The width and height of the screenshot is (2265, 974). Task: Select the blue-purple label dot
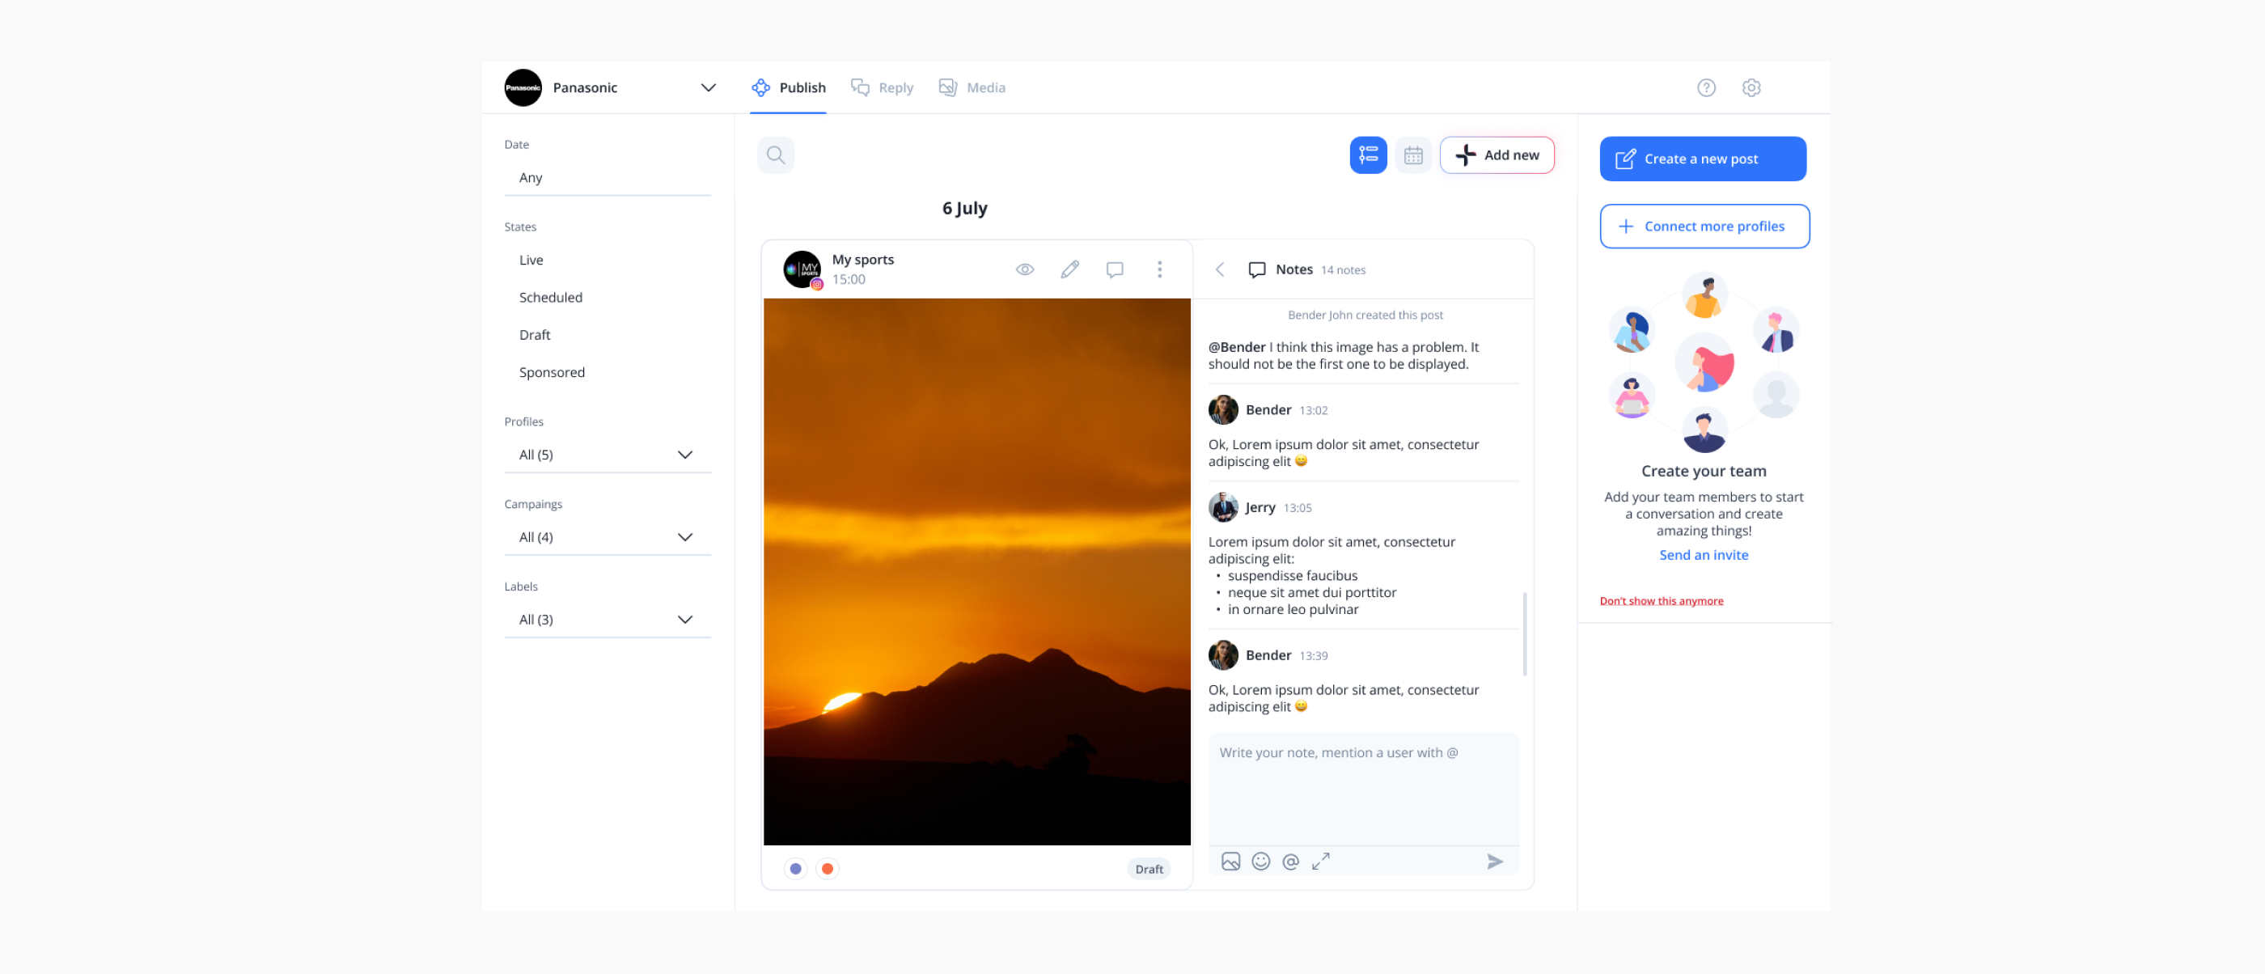796,869
